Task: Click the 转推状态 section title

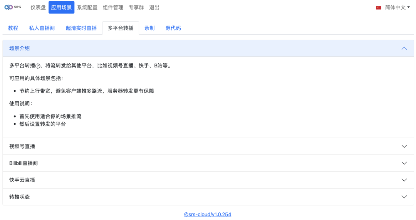Action: pos(19,196)
